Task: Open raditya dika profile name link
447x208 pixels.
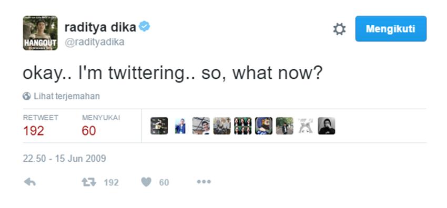Action: click(100, 27)
